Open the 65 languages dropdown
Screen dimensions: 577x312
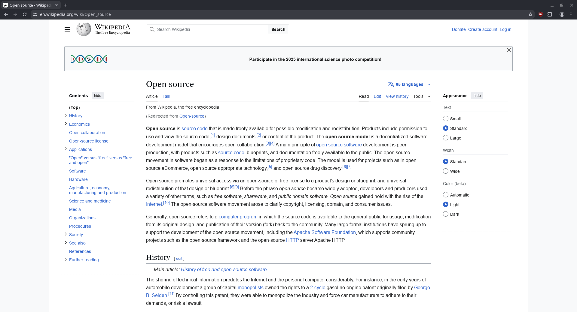coord(409,84)
